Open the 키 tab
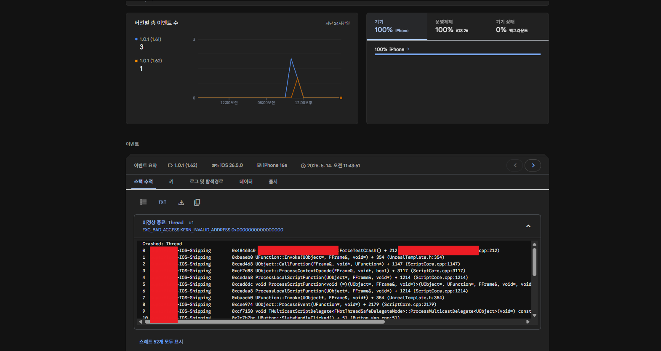Screen dimensions: 661x351 click(171, 182)
